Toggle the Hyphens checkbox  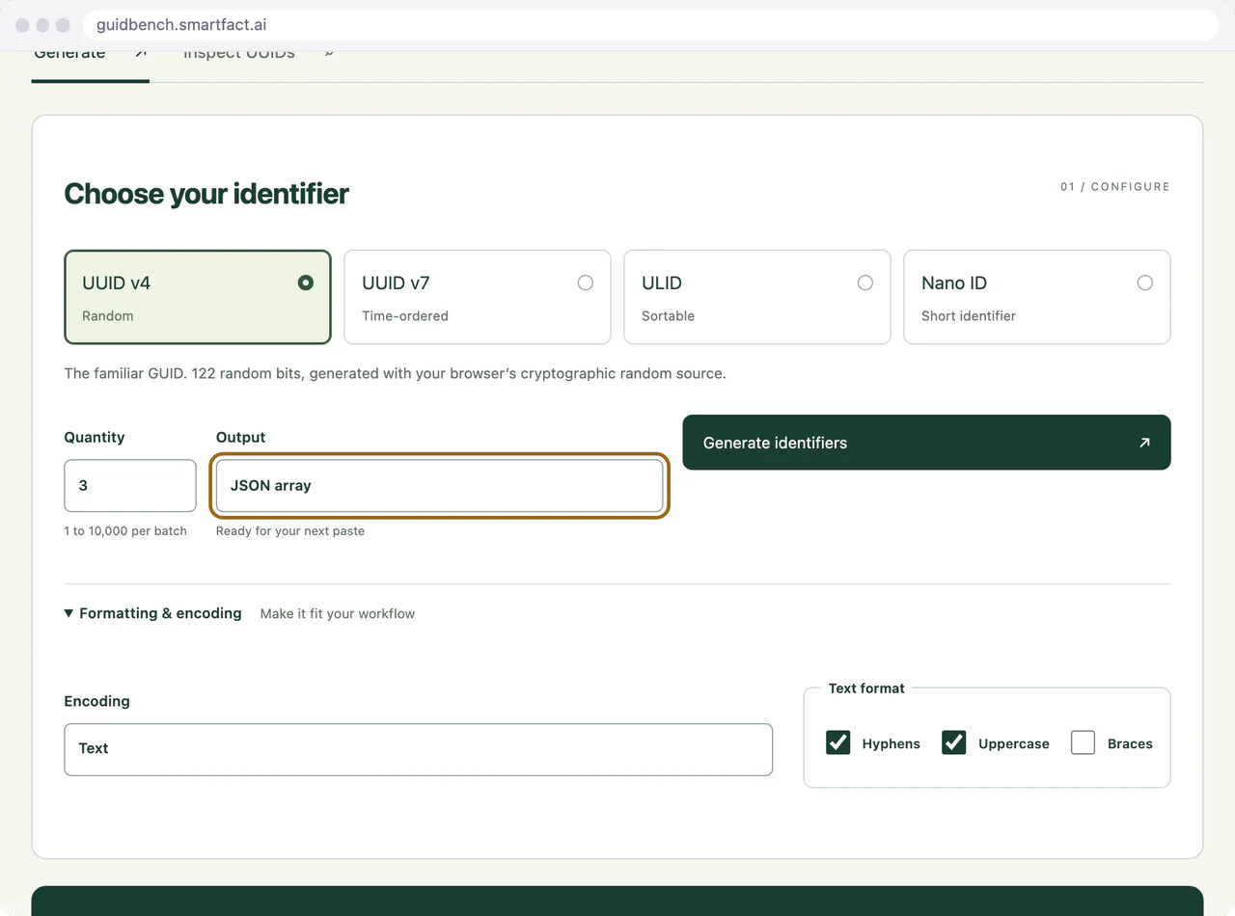[x=838, y=742]
